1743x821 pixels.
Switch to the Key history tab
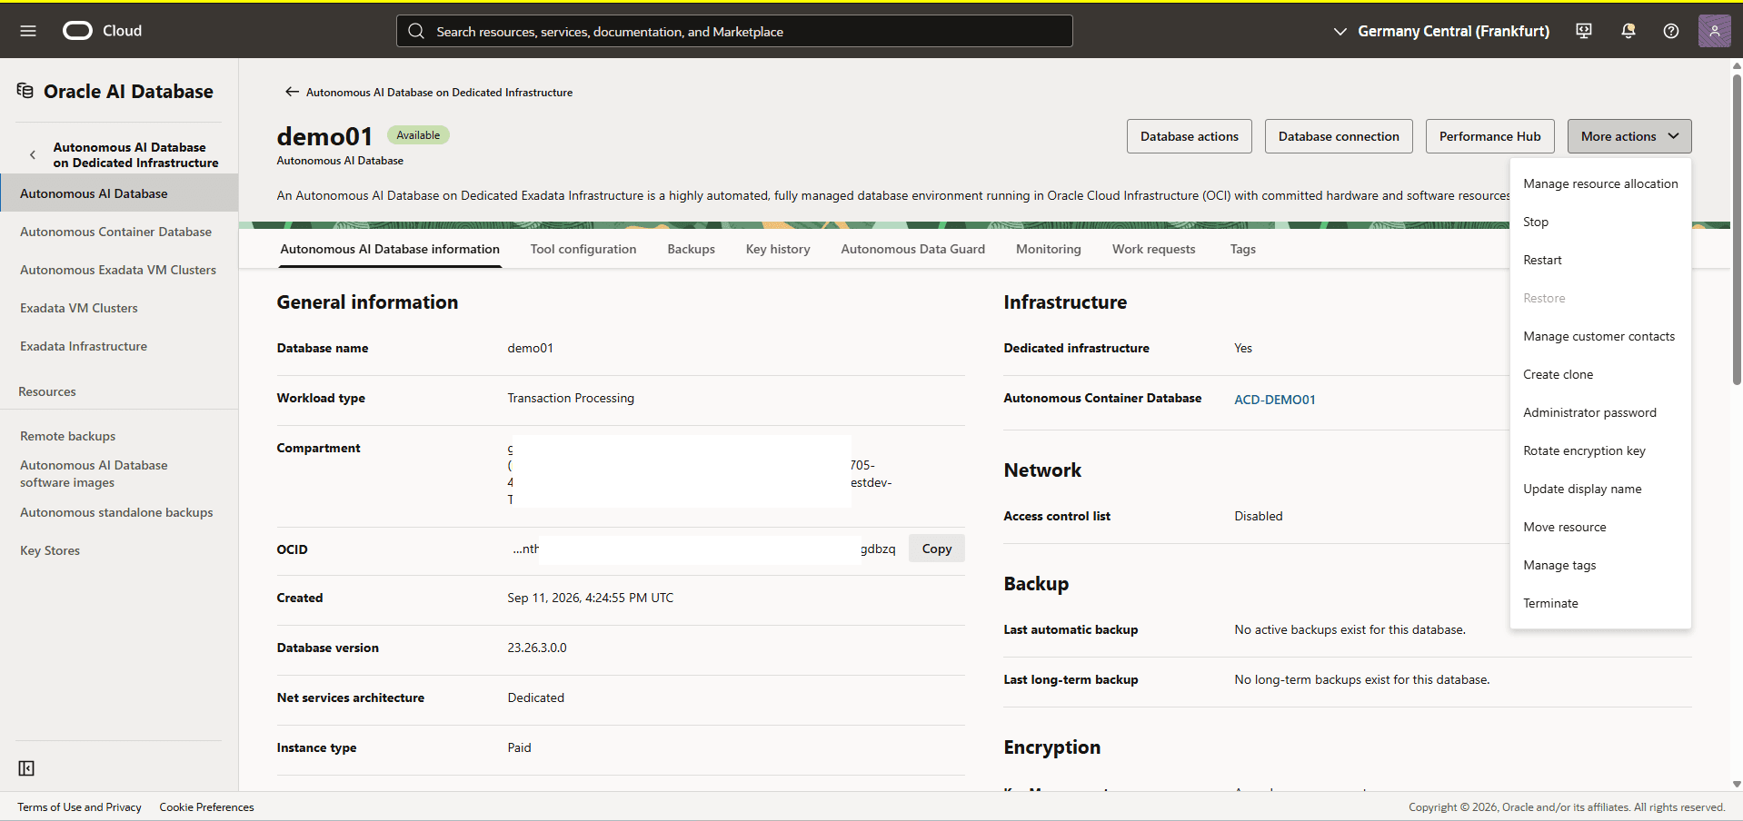pyautogui.click(x=778, y=249)
